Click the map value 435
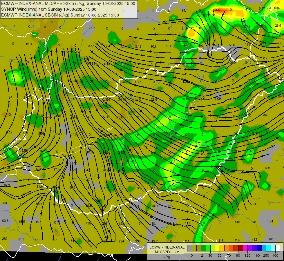 tap(88, 223)
